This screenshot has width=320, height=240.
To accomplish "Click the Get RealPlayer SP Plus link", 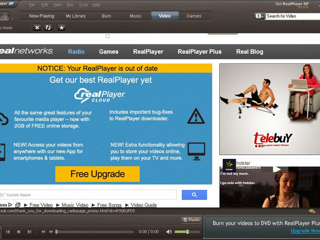I will click(292, 5).
